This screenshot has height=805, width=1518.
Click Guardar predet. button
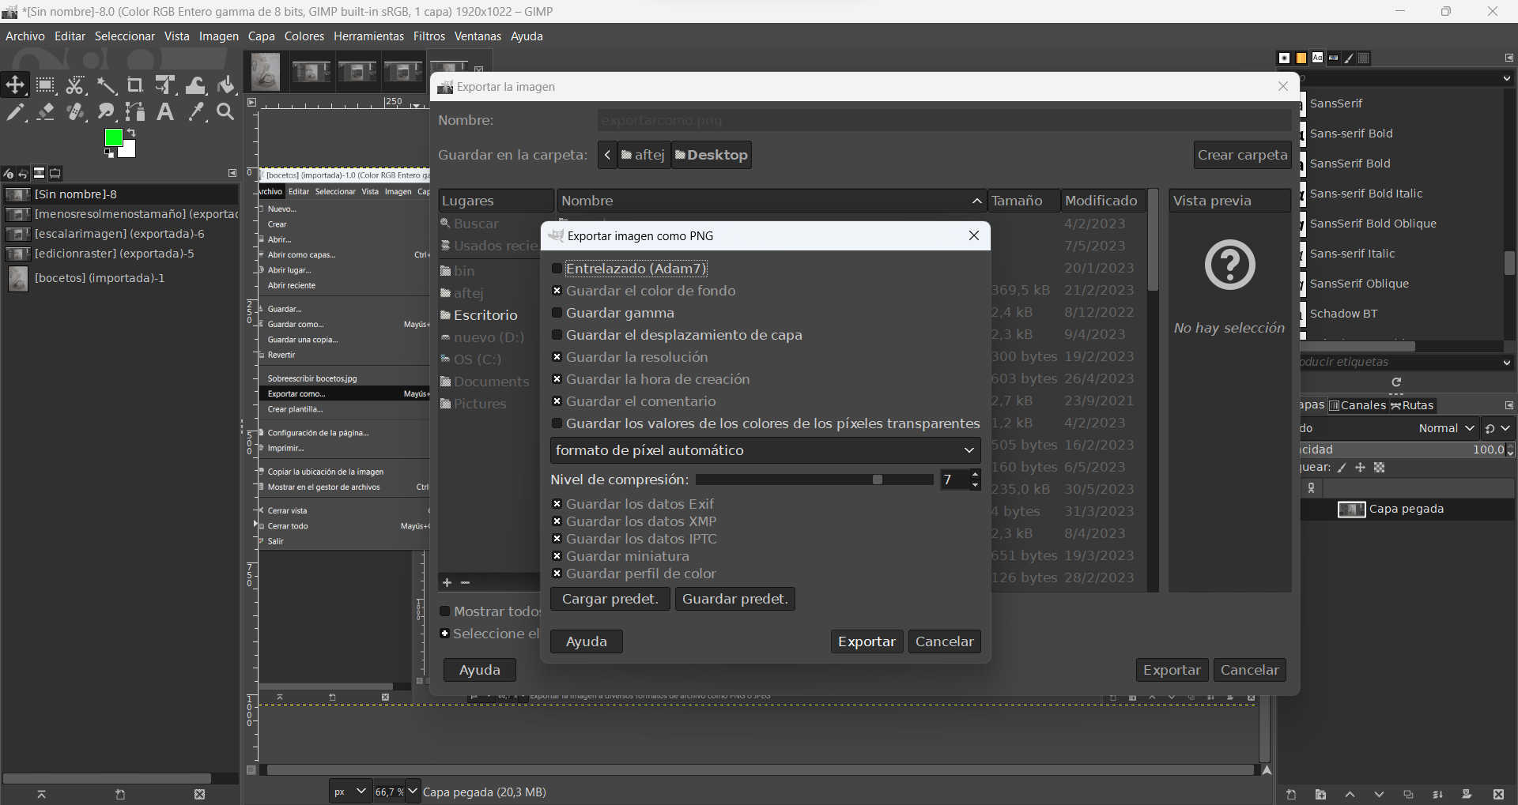point(735,599)
